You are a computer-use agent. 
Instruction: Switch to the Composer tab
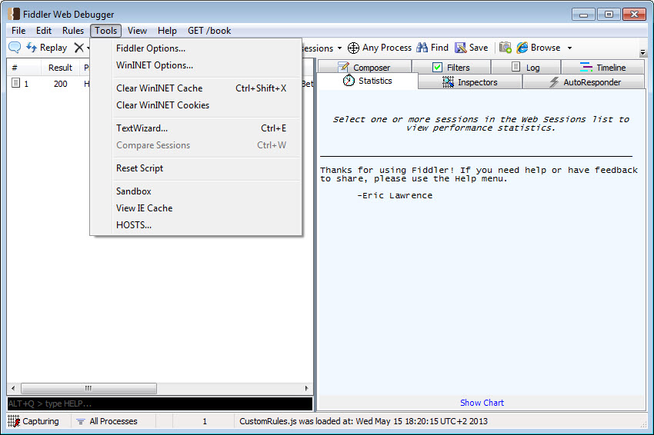[365, 67]
